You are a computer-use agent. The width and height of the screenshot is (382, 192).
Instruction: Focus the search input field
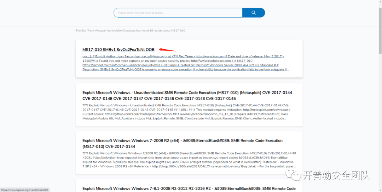click(x=178, y=13)
